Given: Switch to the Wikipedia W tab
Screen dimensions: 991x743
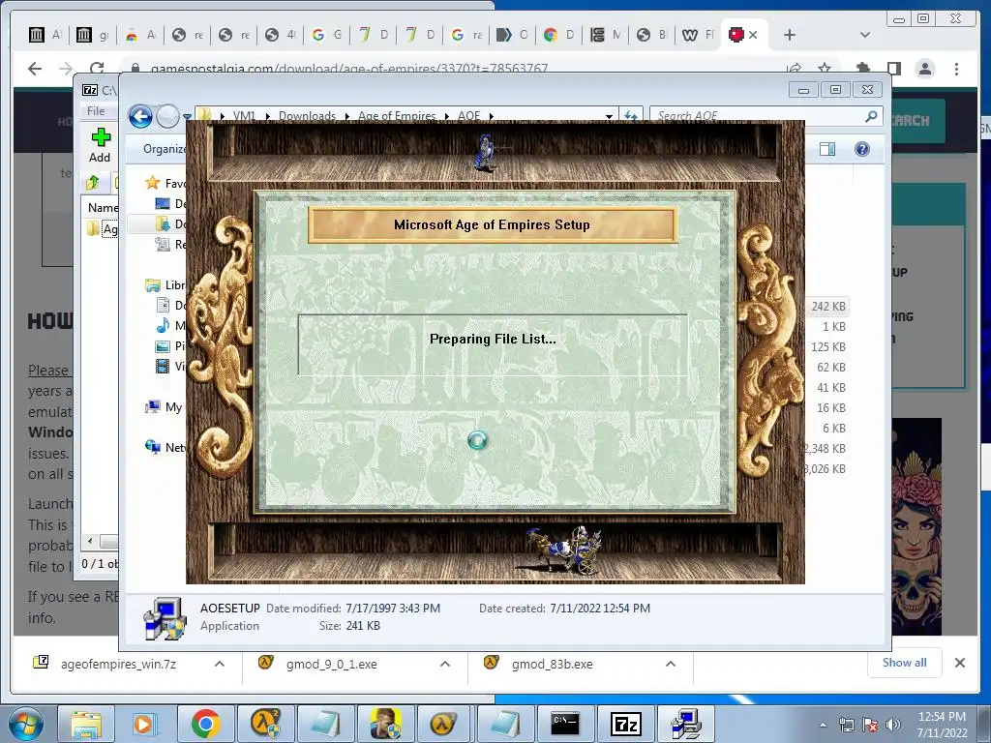Looking at the screenshot, I should pos(698,35).
